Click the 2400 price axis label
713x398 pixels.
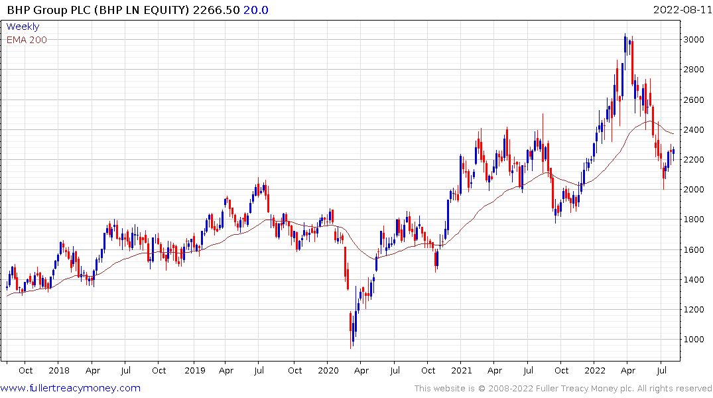[x=694, y=129]
